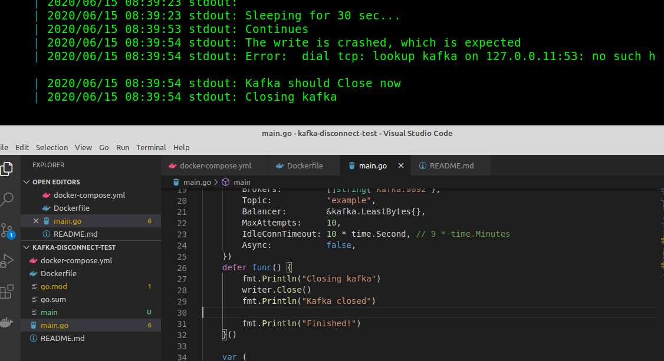Open docker-compose.yml in project file tree
664x361 pixels.
tap(76, 260)
